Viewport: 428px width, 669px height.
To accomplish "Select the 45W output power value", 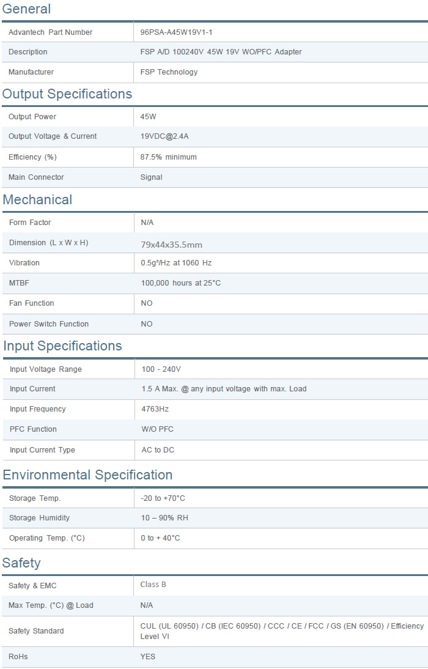I will pos(148,117).
